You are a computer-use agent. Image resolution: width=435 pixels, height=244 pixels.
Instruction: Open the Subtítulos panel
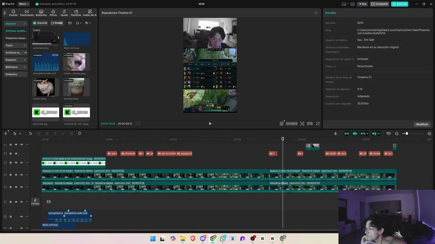click(41, 13)
